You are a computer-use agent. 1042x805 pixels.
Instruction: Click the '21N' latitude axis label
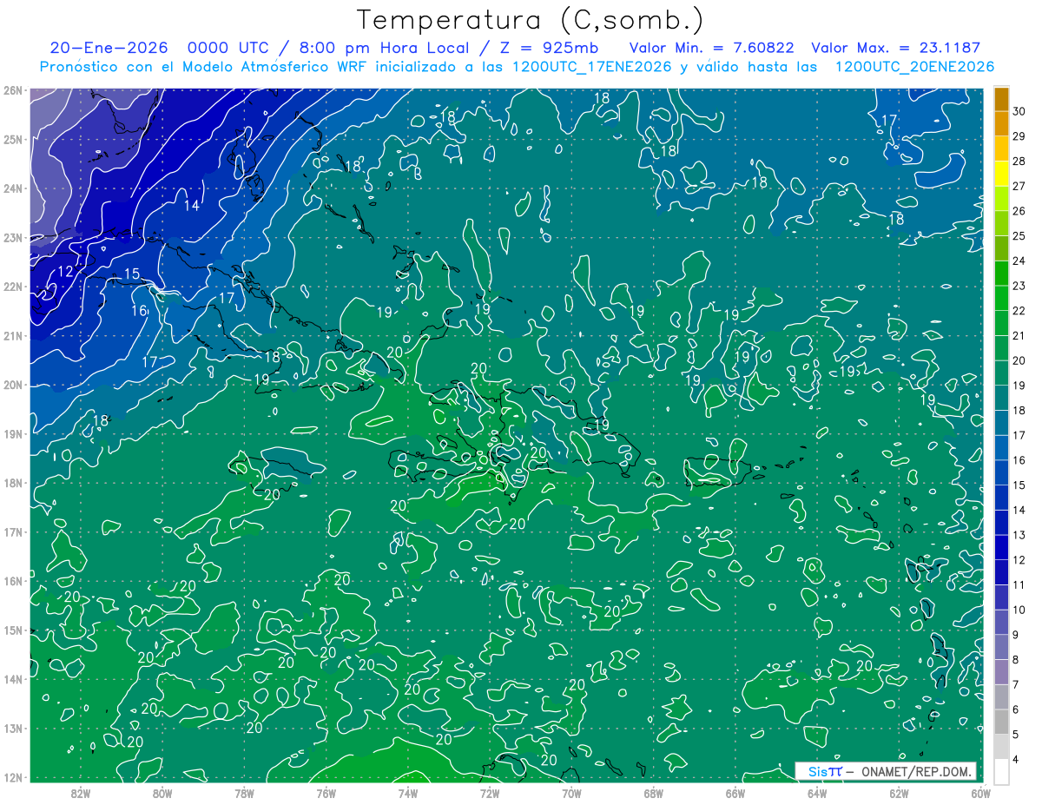coord(12,335)
